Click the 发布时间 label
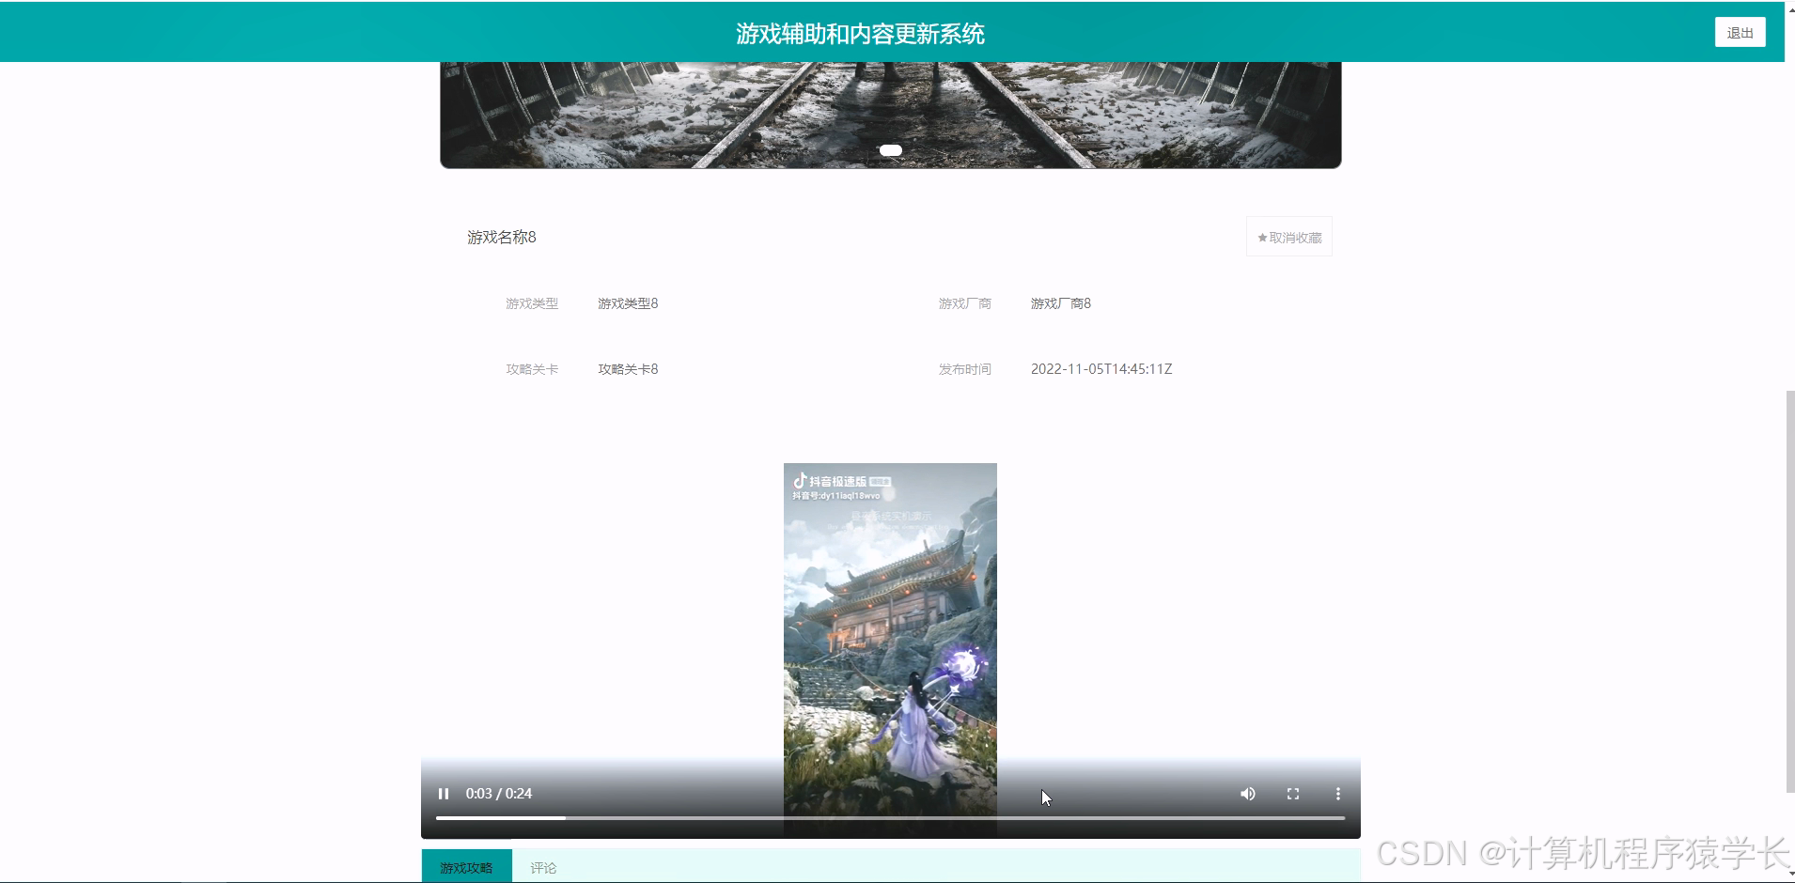The width and height of the screenshot is (1795, 883). [965, 369]
